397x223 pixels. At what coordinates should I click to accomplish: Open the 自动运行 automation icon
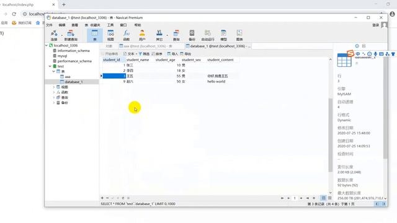[x=208, y=35]
